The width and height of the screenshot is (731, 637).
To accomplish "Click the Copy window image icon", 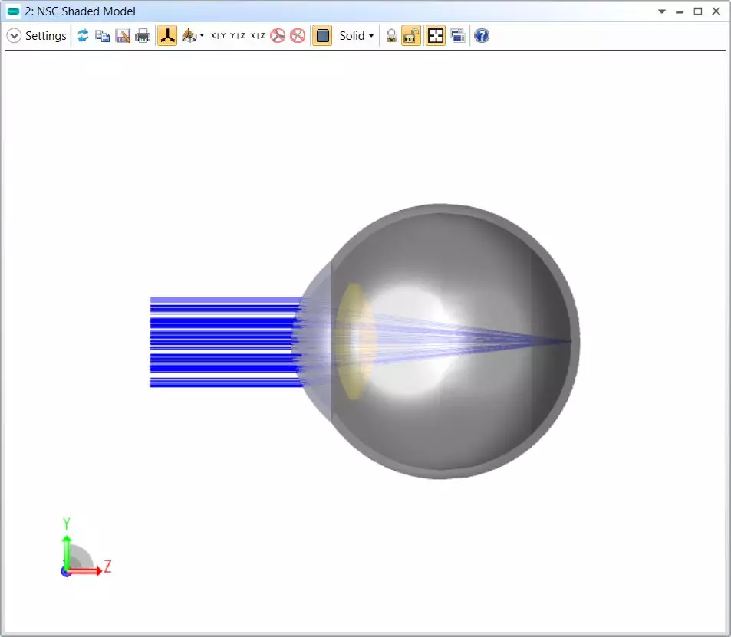I will tap(102, 36).
